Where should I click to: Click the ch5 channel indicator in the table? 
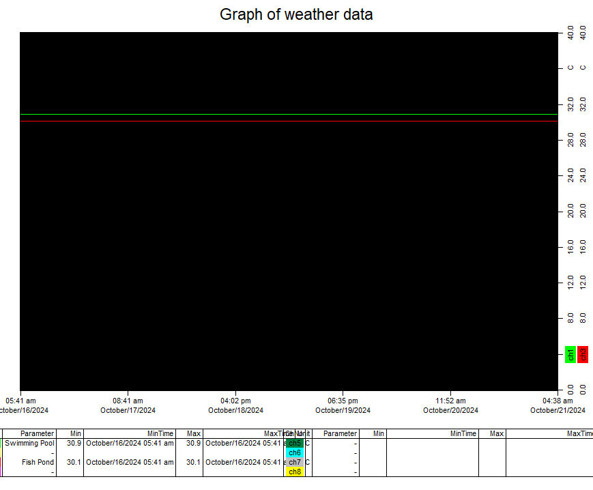295,442
